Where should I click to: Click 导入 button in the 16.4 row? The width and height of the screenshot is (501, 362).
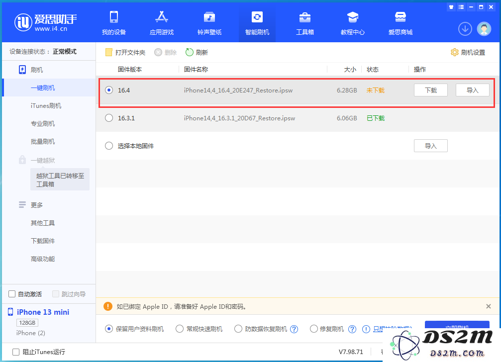tap(472, 90)
